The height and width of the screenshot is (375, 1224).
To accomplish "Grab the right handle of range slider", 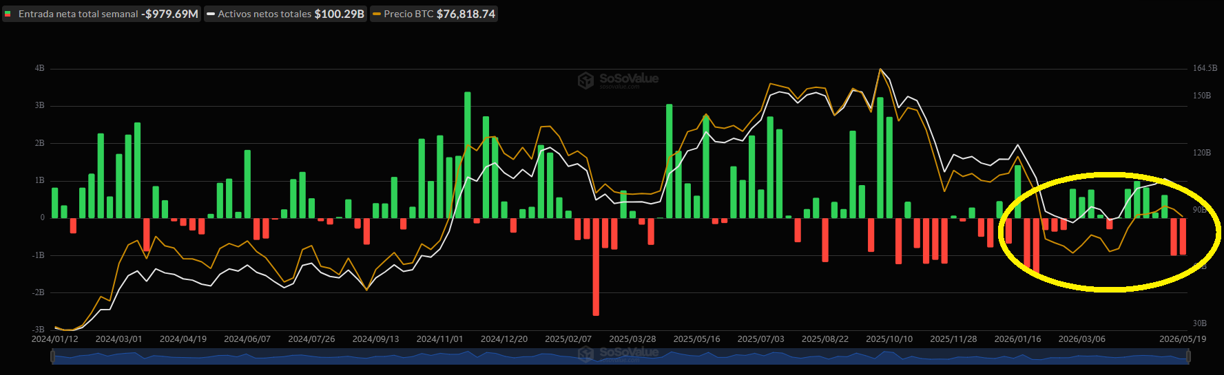I will (x=1187, y=356).
